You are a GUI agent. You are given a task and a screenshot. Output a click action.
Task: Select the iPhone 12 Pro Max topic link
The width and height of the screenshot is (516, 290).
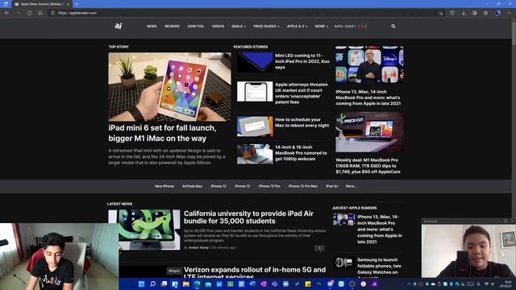[303, 186]
